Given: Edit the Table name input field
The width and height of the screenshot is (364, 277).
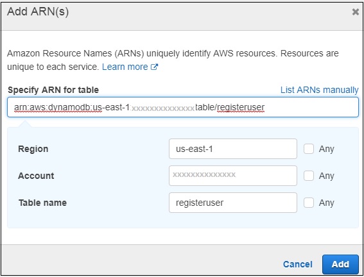Looking at the screenshot, I should [x=233, y=203].
